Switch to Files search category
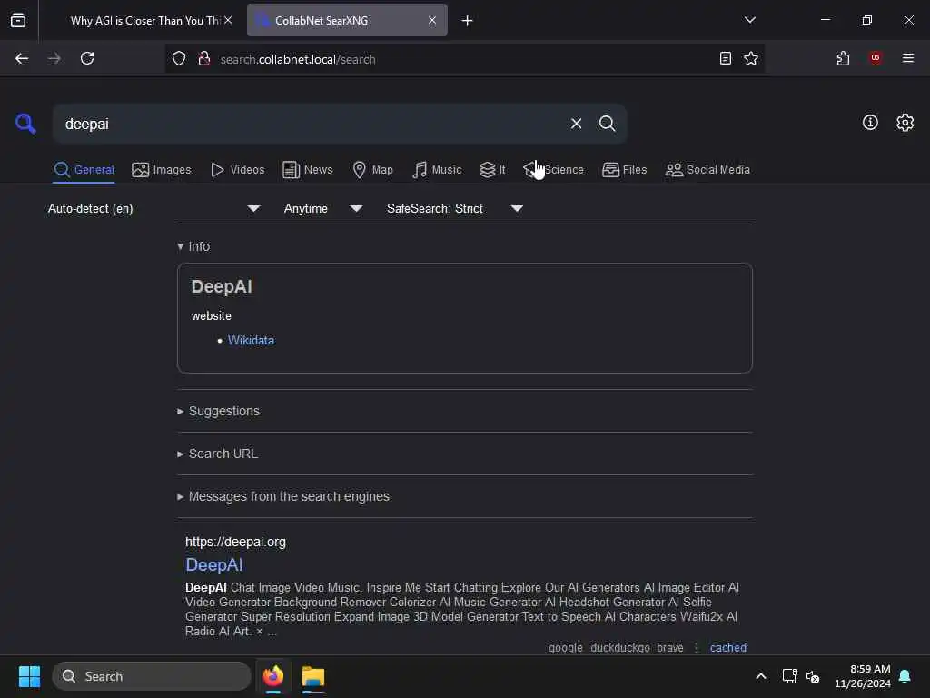 624,170
